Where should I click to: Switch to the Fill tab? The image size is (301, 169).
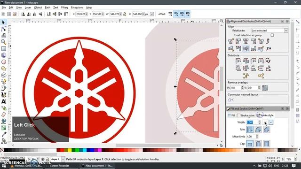(231, 115)
